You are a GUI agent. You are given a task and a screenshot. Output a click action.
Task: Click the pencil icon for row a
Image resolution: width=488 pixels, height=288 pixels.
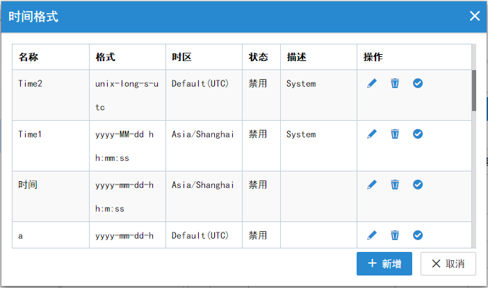coord(372,235)
